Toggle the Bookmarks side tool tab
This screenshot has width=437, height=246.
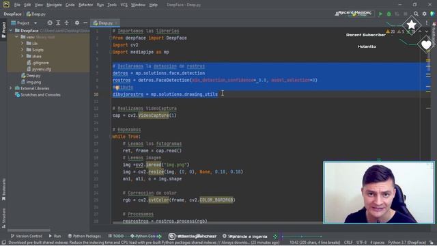3,190
